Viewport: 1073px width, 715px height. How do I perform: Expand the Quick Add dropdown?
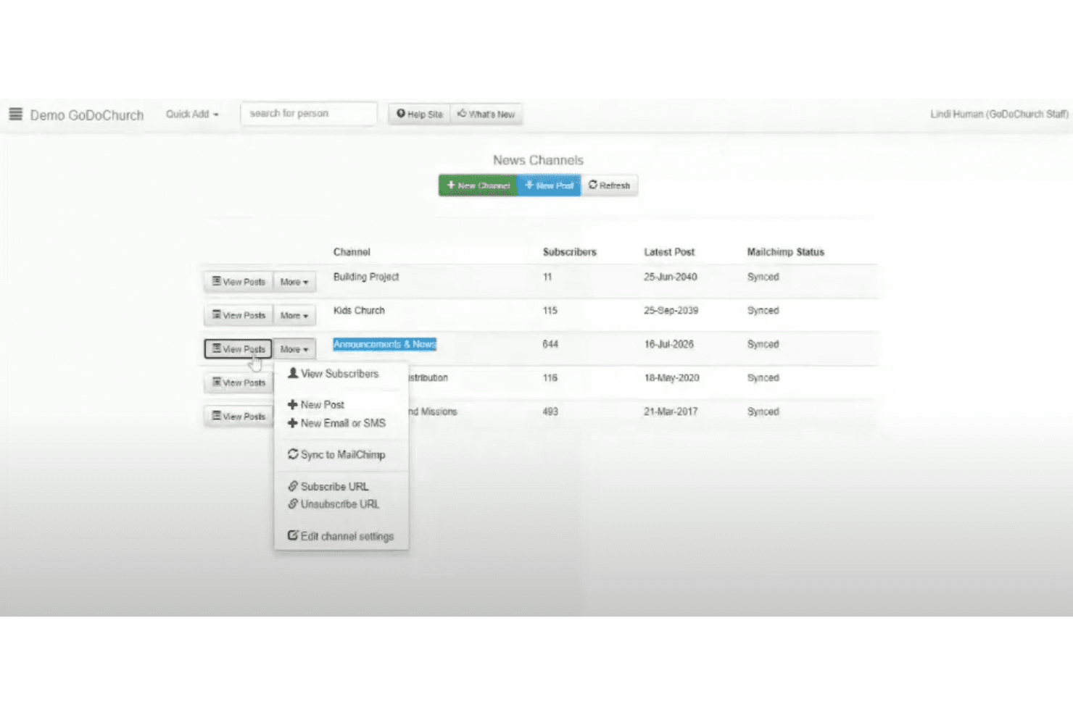coord(192,114)
